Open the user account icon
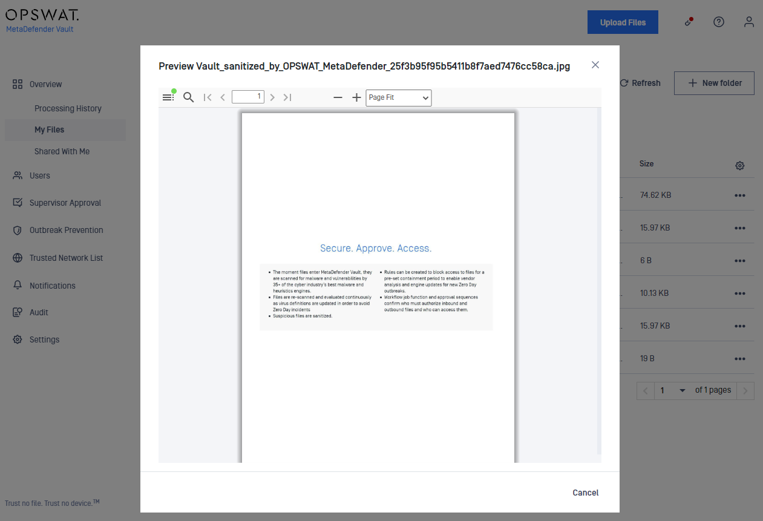763x521 pixels. tap(749, 22)
